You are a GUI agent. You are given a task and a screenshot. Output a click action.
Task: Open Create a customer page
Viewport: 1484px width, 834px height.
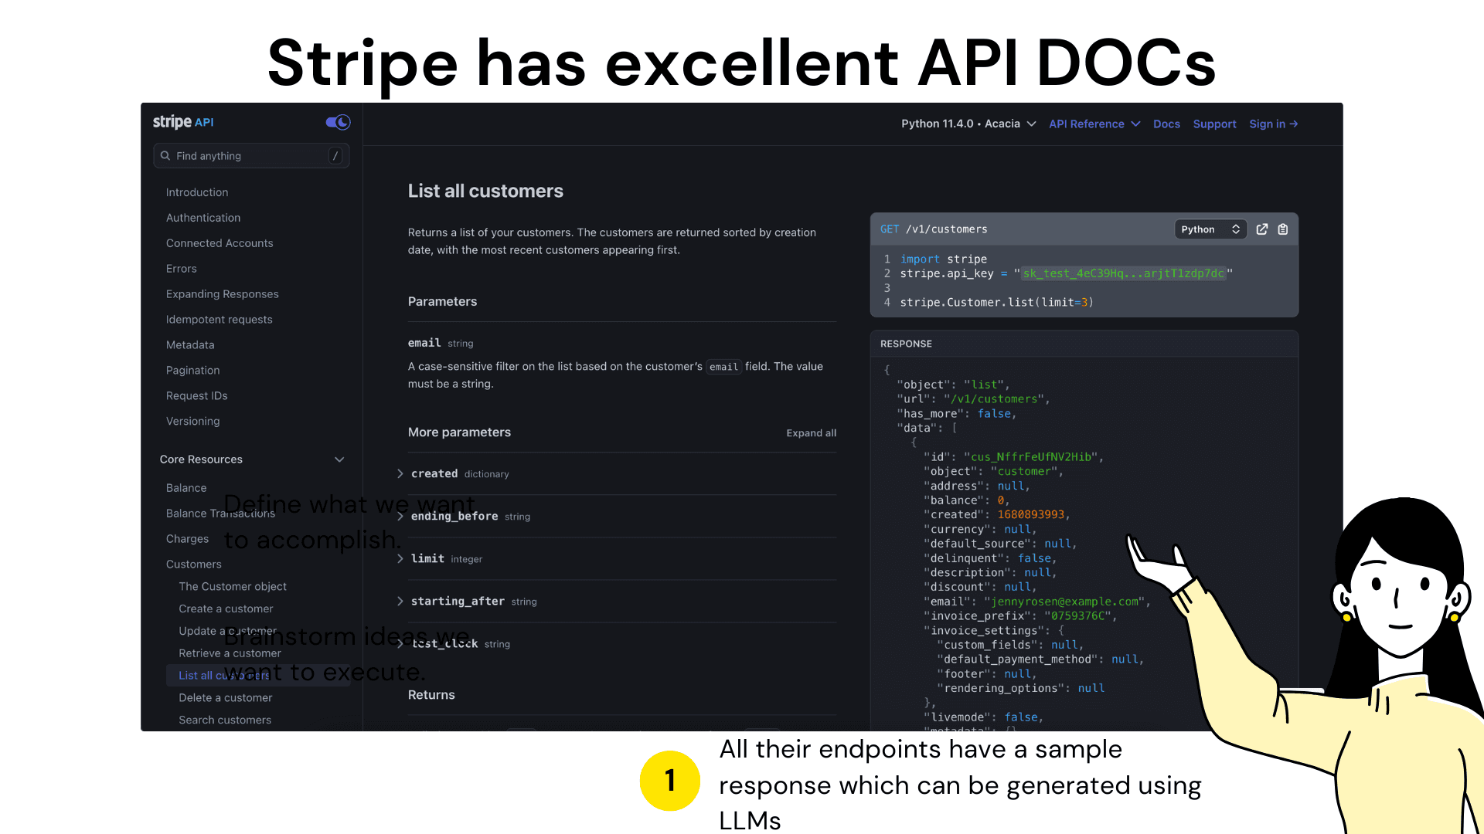pos(226,609)
